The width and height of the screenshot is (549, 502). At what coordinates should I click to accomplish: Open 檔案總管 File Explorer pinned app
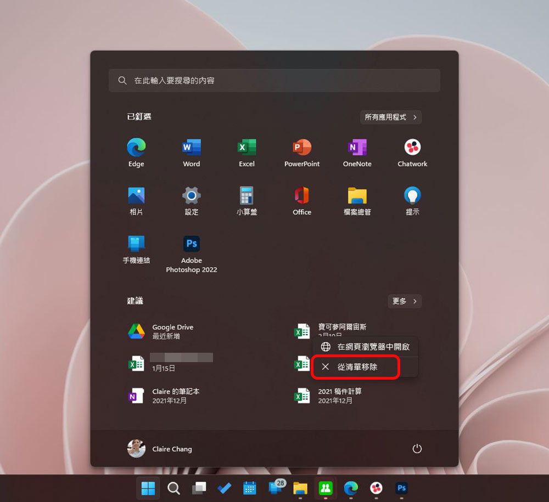point(357,201)
